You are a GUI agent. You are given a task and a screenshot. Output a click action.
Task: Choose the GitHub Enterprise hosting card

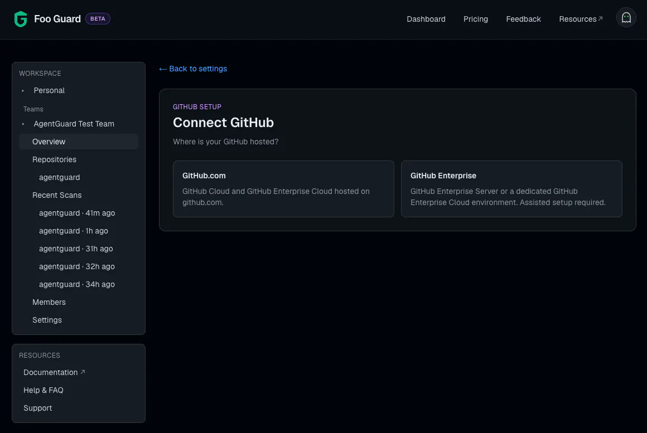(511, 189)
